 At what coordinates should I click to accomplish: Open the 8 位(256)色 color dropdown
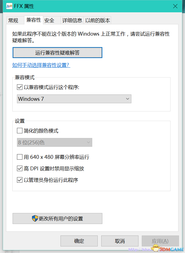point(54,142)
